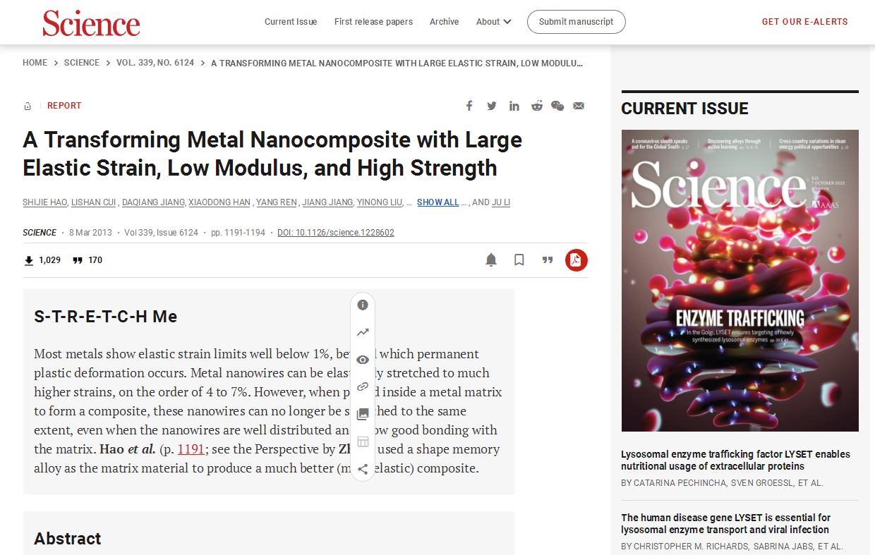The width and height of the screenshot is (875, 555).
Task: Open the PDF download button
Action: pos(576,260)
